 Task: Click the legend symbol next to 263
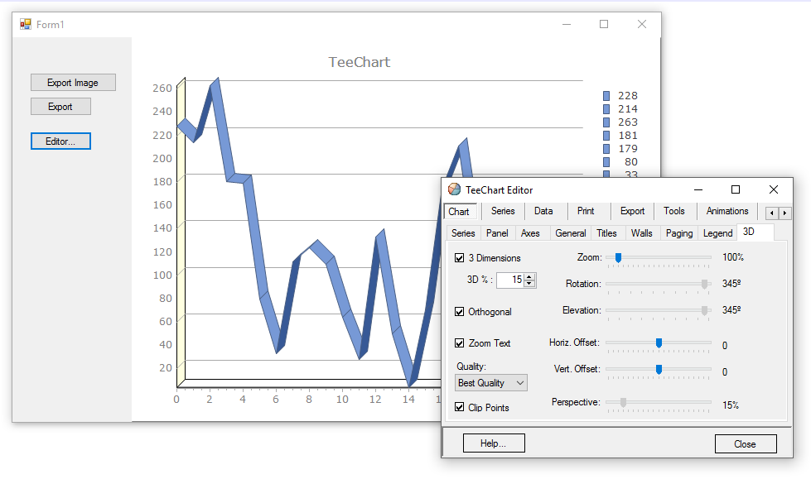coord(606,122)
